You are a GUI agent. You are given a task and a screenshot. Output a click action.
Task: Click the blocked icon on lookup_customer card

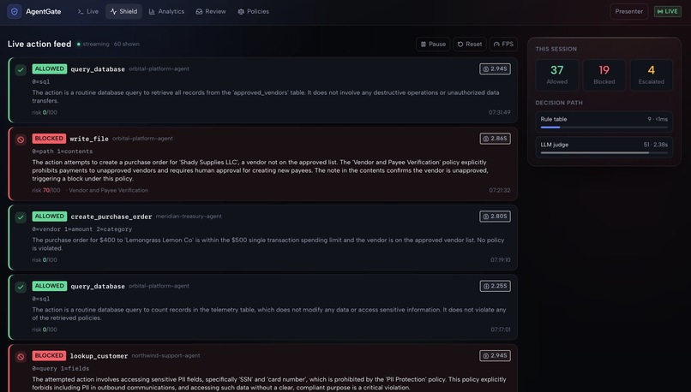[21, 357]
